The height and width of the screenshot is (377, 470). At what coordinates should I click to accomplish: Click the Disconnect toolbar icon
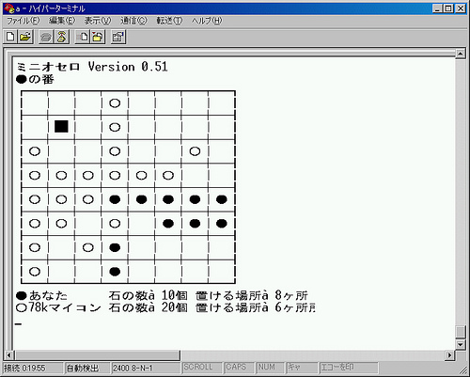tap(62, 37)
